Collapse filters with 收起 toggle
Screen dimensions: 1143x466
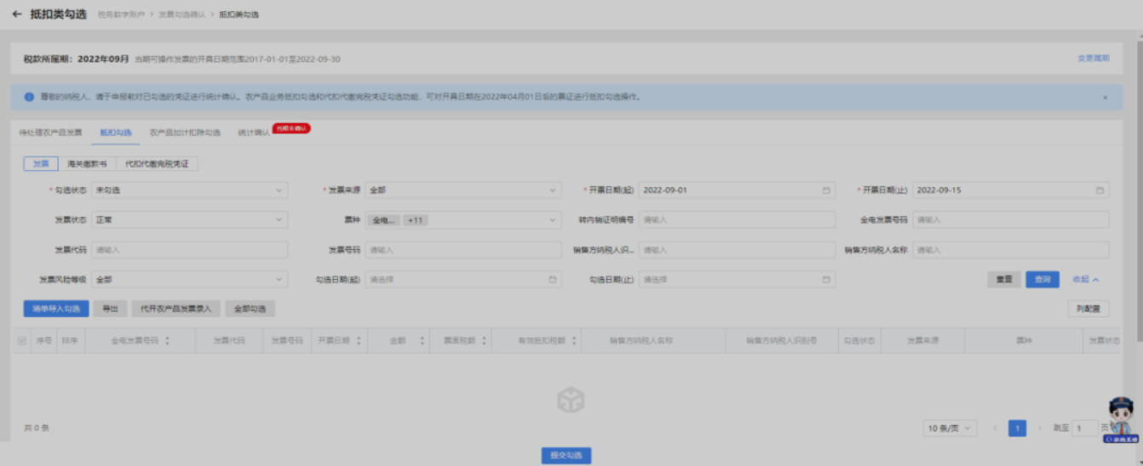click(1086, 280)
